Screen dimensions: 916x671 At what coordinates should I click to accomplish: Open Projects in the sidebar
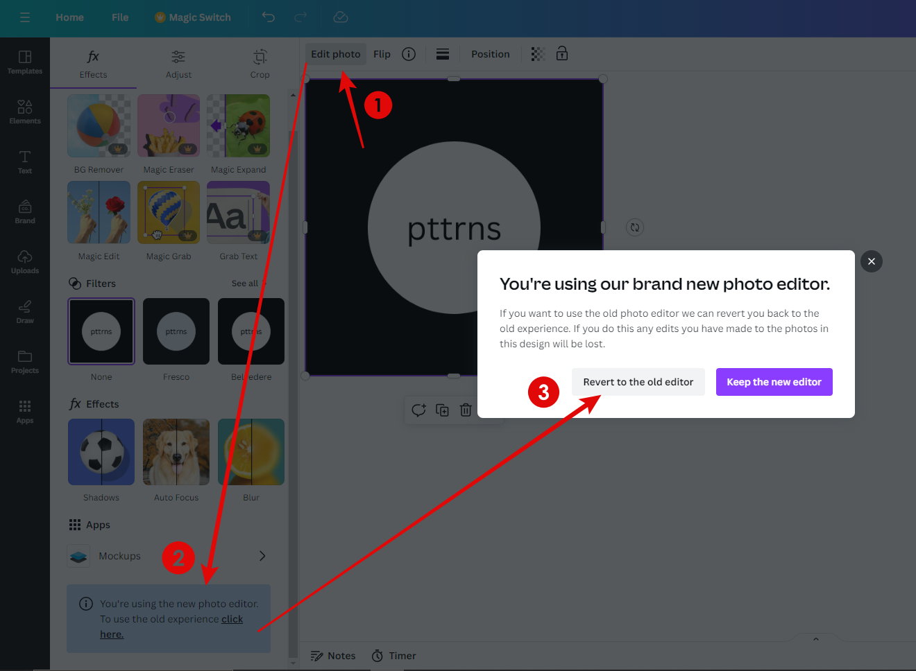(x=25, y=362)
